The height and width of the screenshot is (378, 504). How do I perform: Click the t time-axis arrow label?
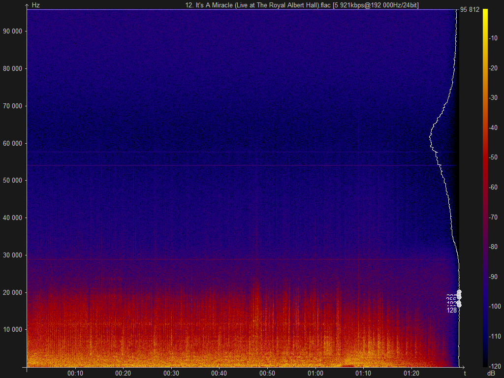pos(465,373)
